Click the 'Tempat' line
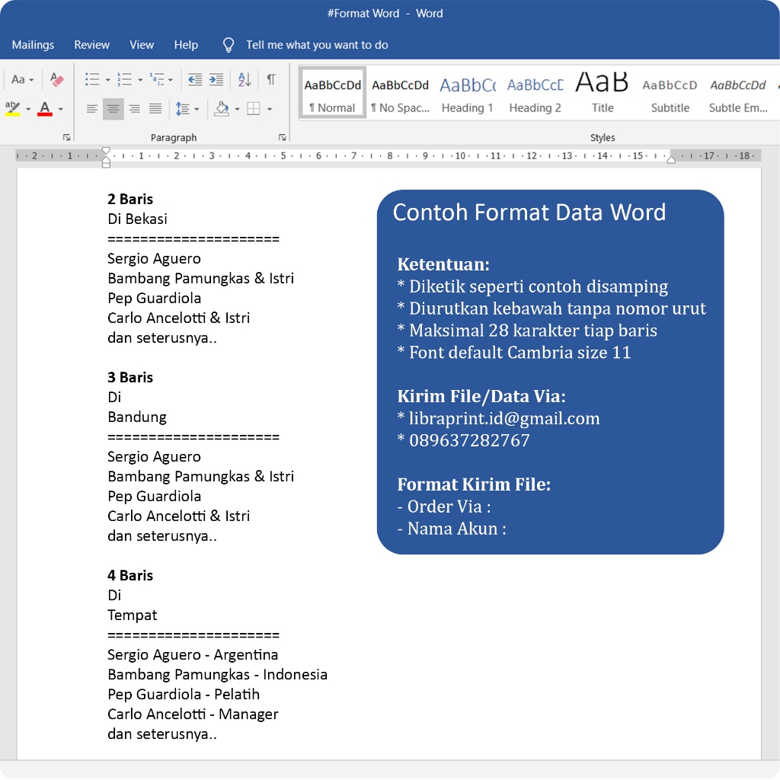Screen dimensions: 780x780 [x=133, y=615]
